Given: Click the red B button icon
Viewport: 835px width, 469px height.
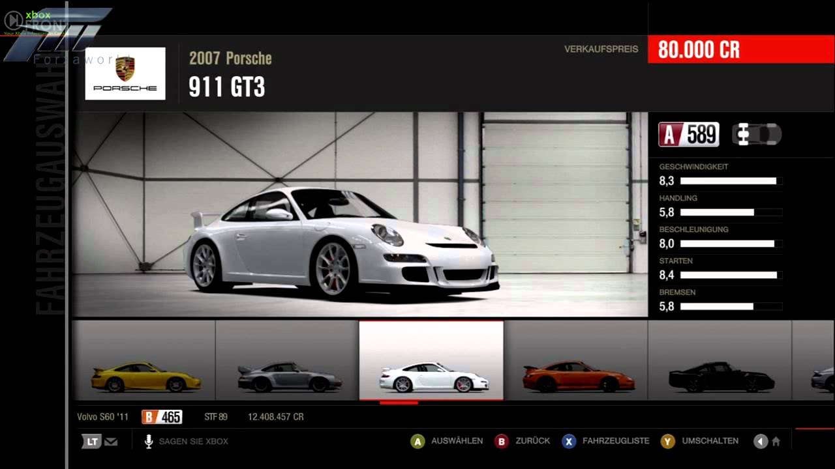Looking at the screenshot, I should pyautogui.click(x=502, y=442).
